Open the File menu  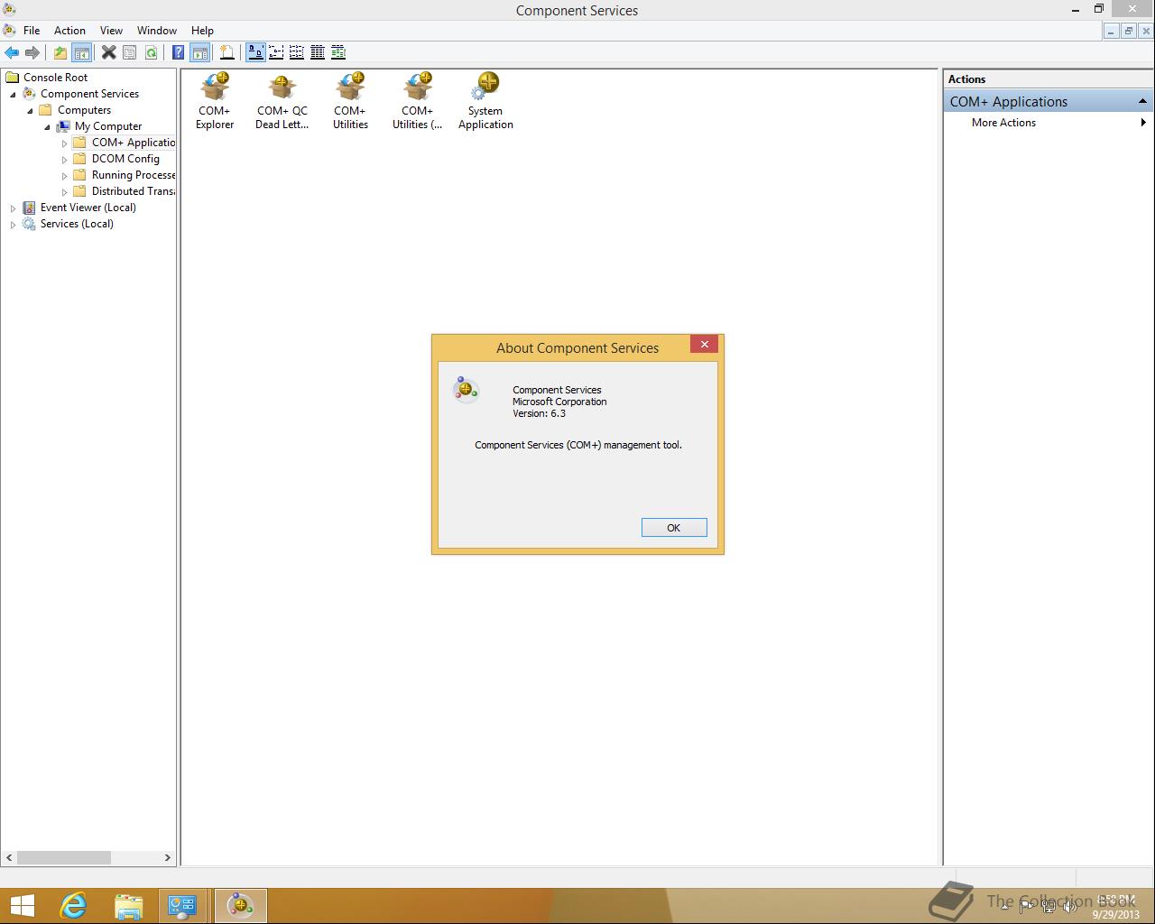(x=32, y=30)
